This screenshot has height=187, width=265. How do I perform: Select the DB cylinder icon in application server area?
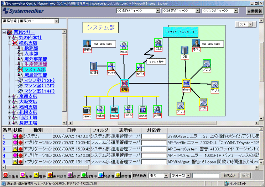click(x=185, y=50)
